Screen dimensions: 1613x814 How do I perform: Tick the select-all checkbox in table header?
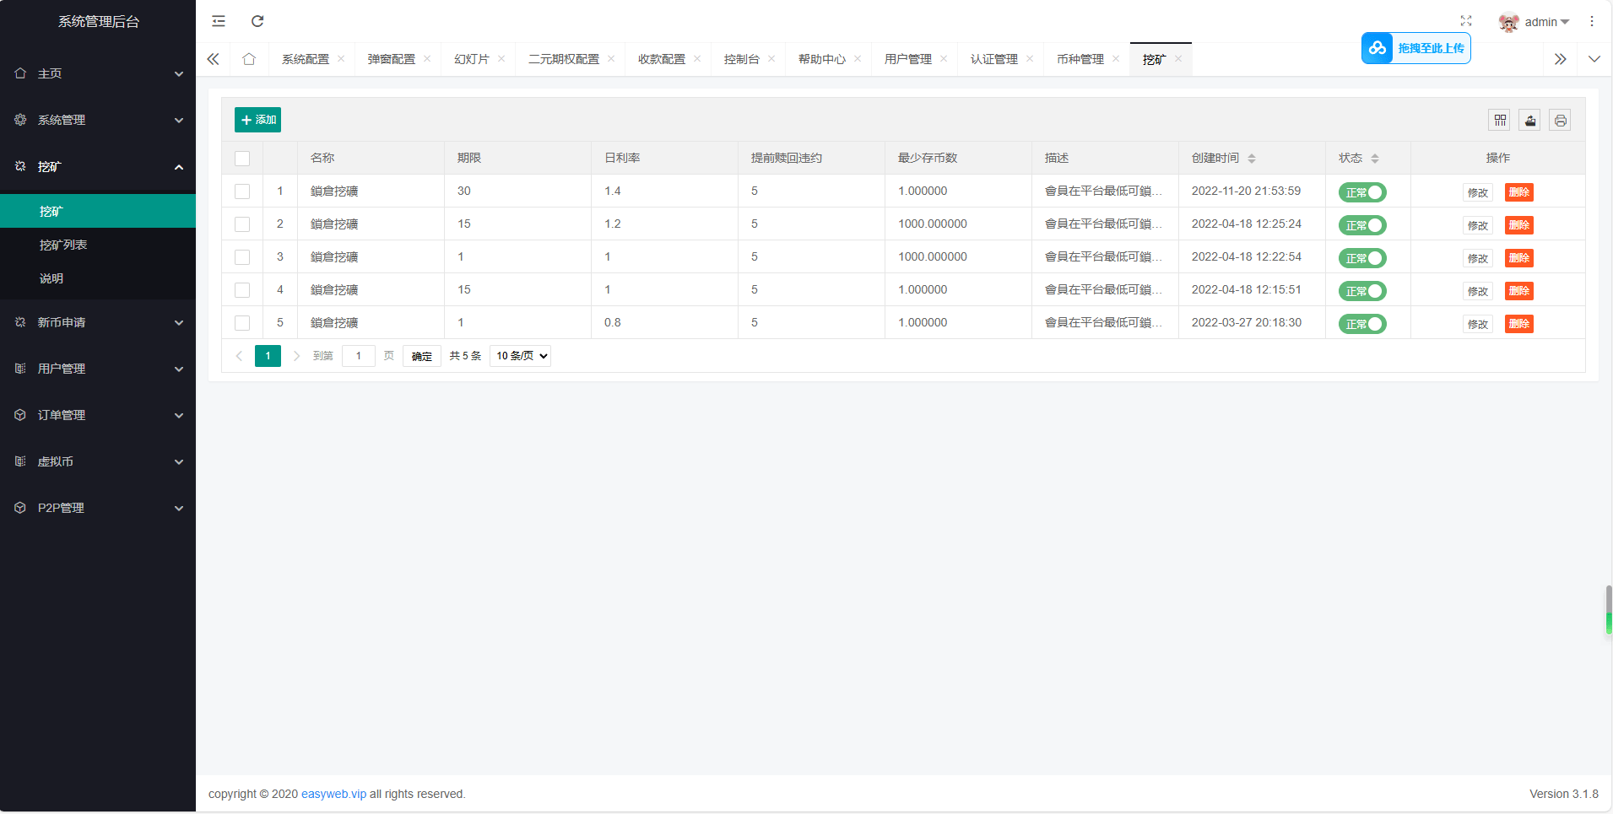pyautogui.click(x=242, y=159)
